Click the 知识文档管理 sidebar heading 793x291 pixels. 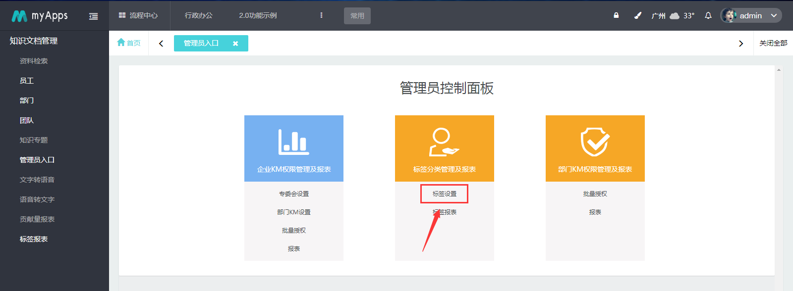34,41
